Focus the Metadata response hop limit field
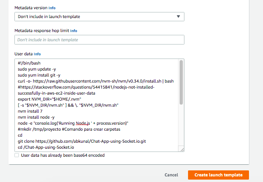The height and width of the screenshot is (182, 263). (99, 40)
